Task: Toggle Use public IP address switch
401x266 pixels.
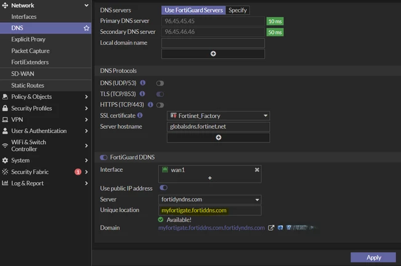Action: pos(163,188)
